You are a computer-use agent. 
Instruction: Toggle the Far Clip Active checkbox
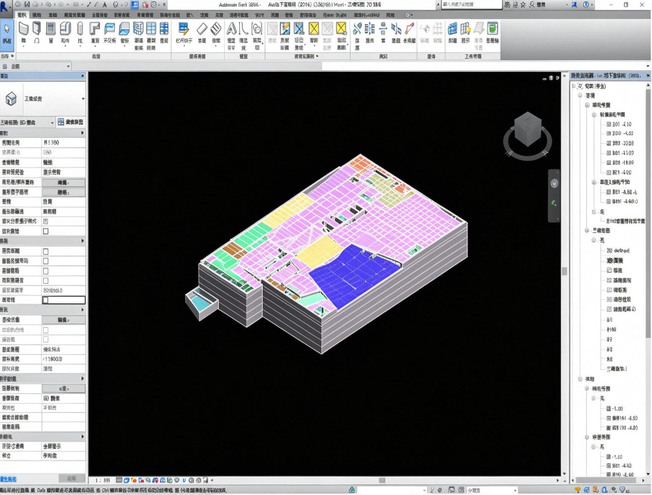coord(46,281)
